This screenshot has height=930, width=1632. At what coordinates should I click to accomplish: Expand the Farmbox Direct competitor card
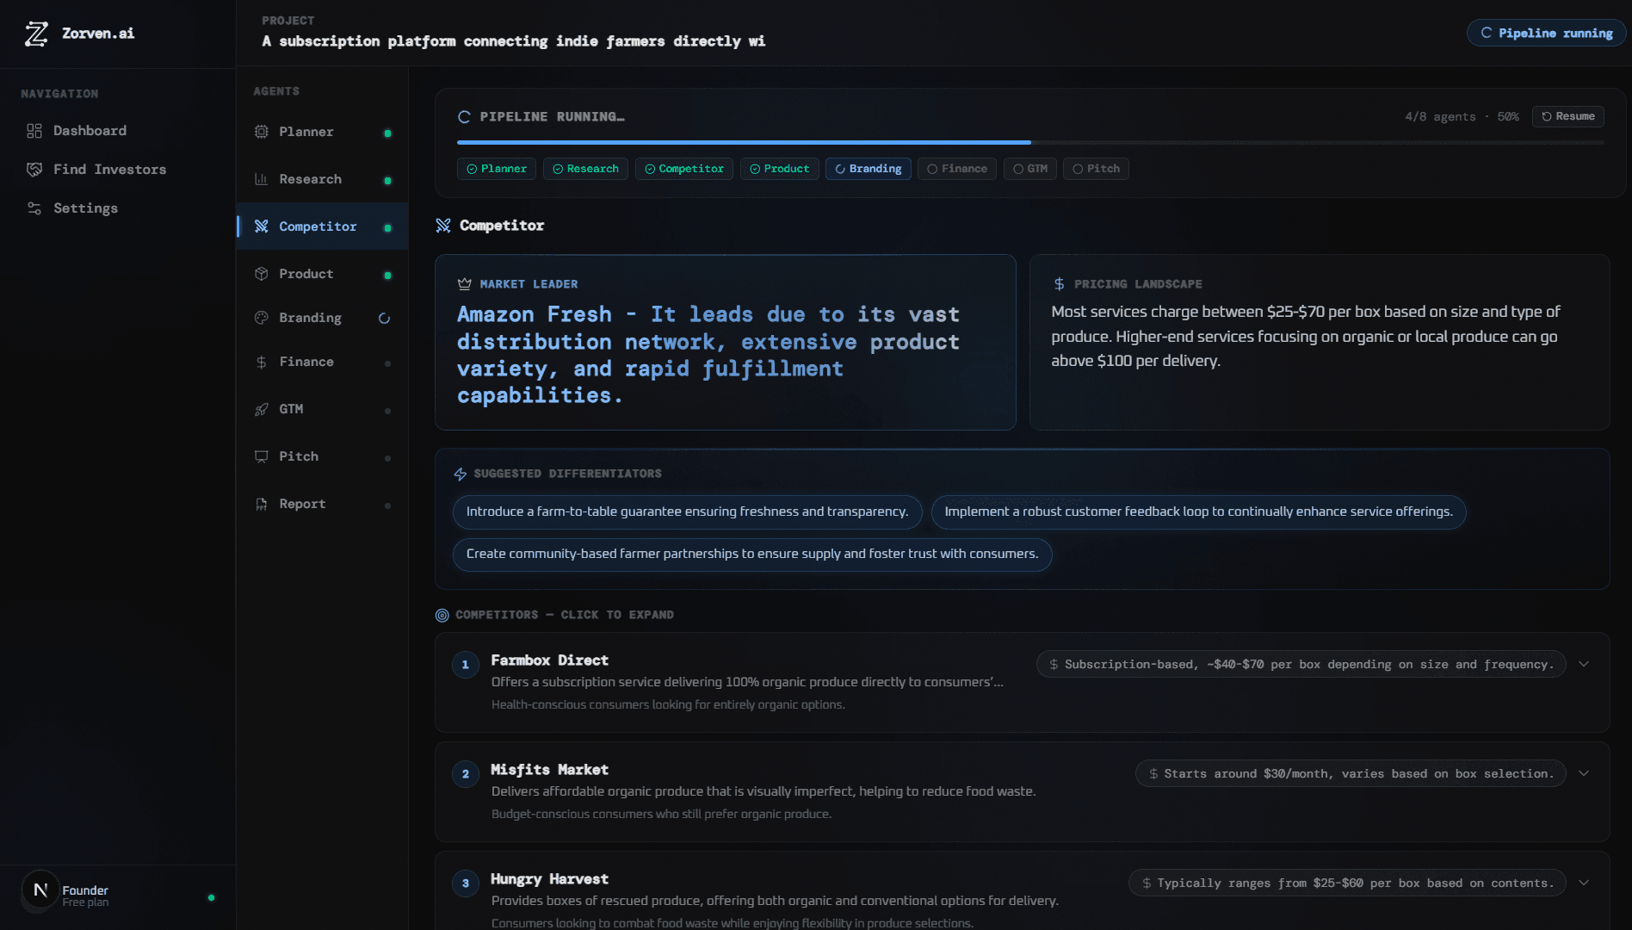pos(1584,664)
